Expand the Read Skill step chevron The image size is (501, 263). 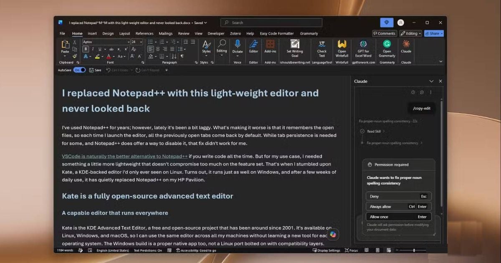coord(384,131)
